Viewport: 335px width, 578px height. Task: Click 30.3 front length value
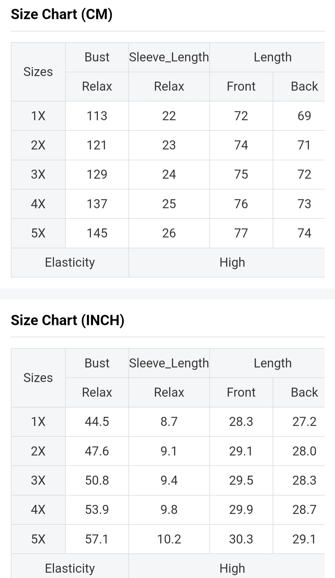pos(241,539)
